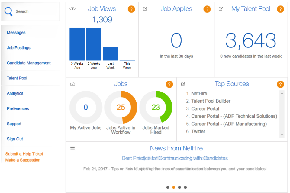Click Sign Out in the sidebar
Viewport: 290px width, 193px height.
click(x=14, y=139)
